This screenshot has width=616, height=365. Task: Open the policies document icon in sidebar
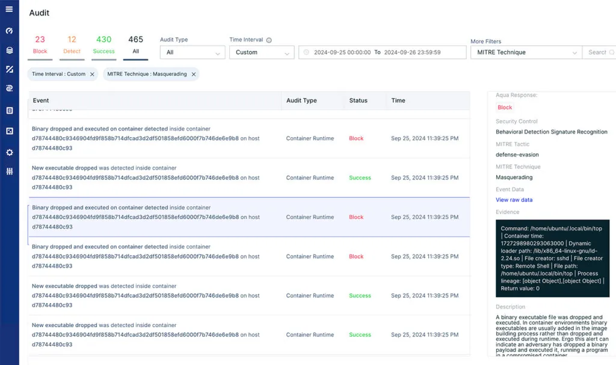pyautogui.click(x=8, y=110)
